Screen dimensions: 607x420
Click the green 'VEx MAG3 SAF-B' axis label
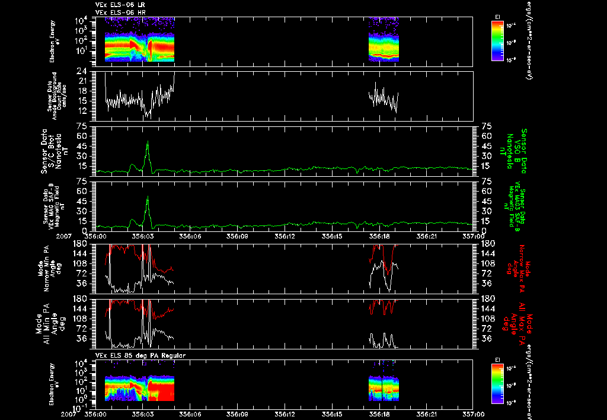tap(516, 206)
